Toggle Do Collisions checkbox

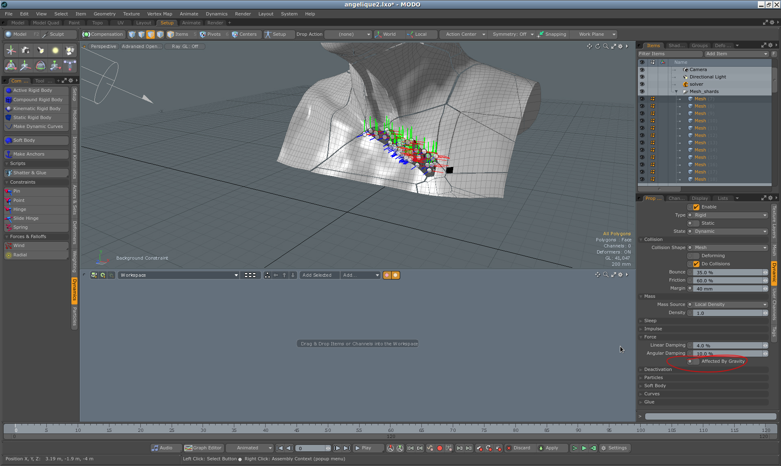pyautogui.click(x=696, y=264)
